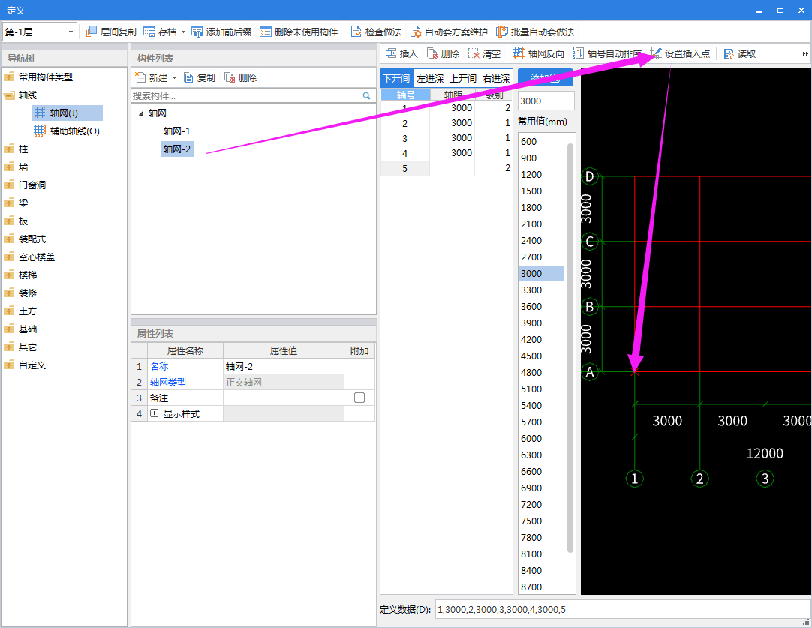Switch to 左进深 tab
The image size is (812, 628).
point(430,78)
